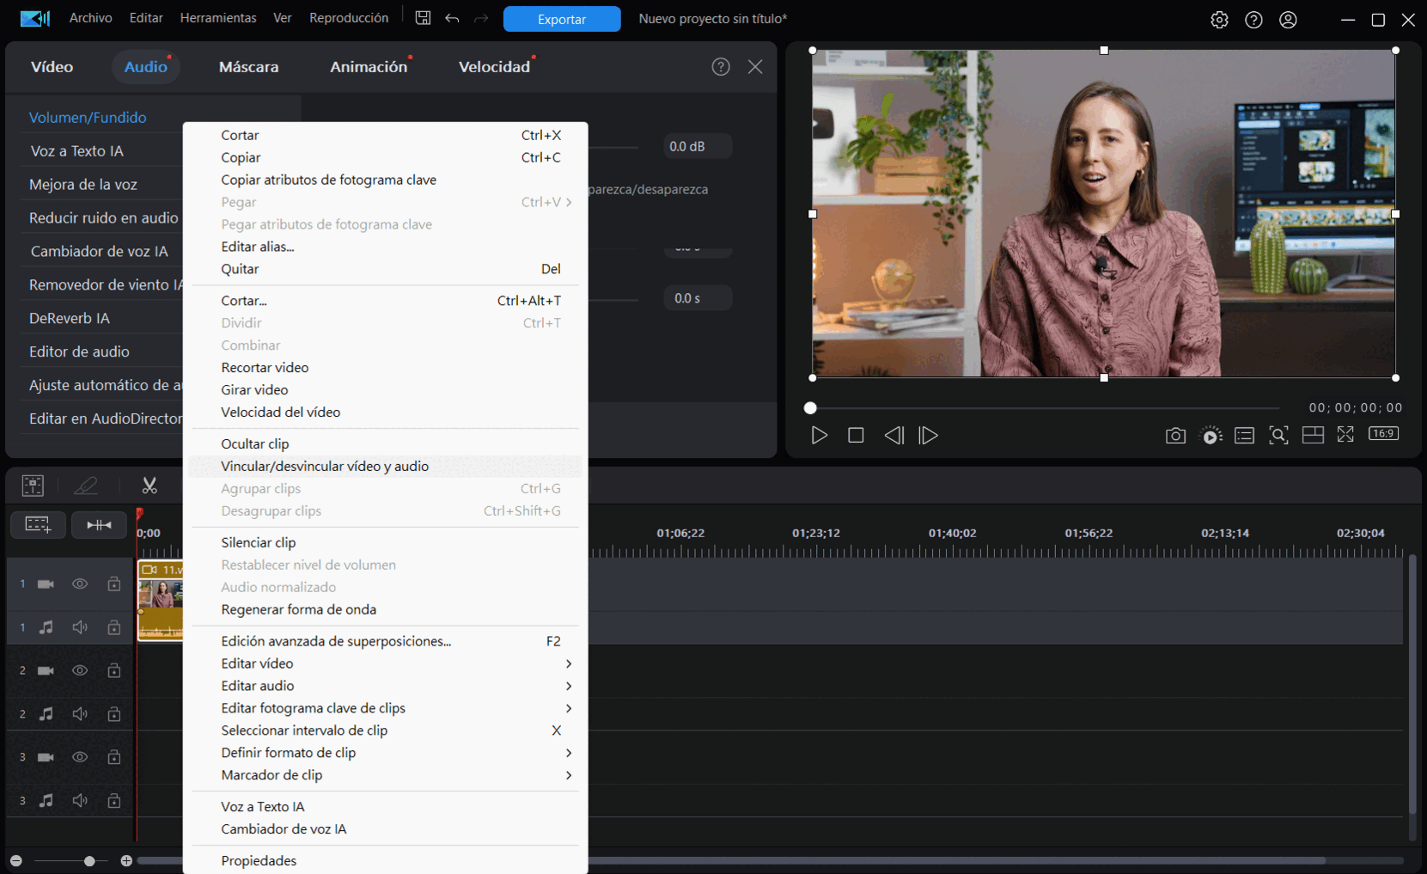Open the Herramientas menu
The height and width of the screenshot is (874, 1427).
click(x=217, y=17)
